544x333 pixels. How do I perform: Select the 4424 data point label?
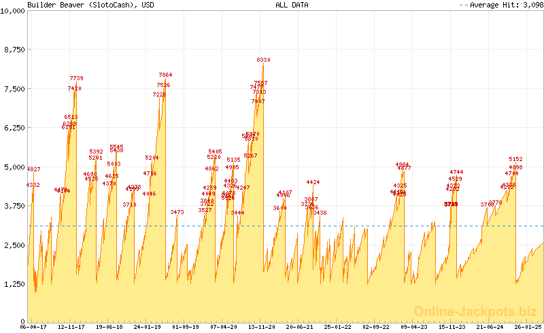tap(313, 182)
